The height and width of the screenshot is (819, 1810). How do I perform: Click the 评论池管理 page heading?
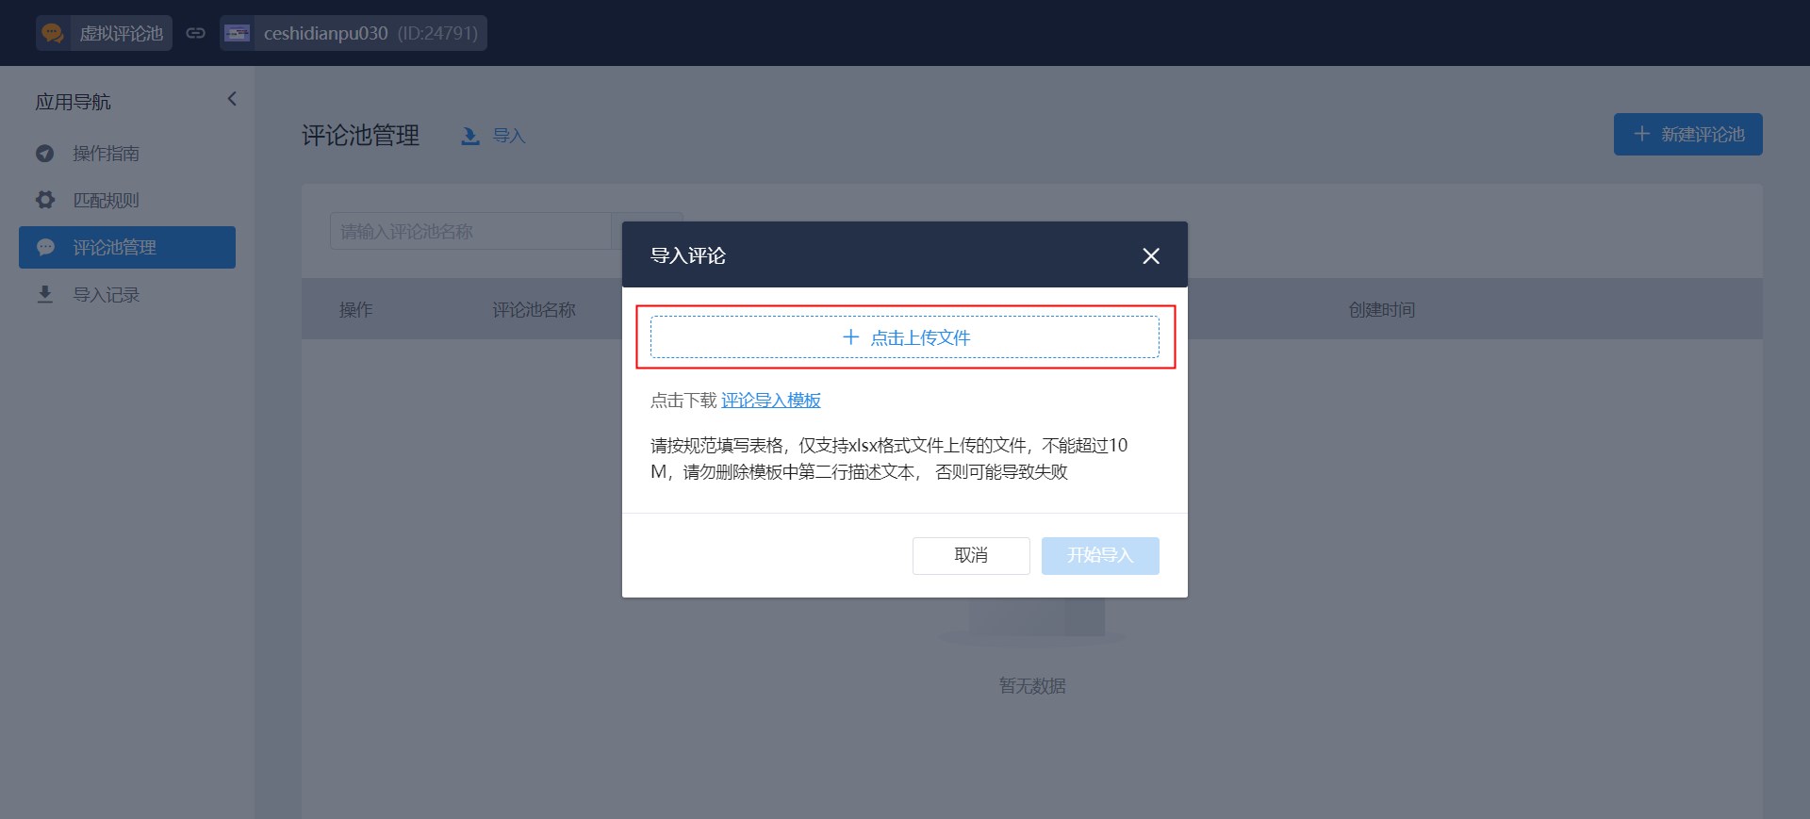click(360, 135)
